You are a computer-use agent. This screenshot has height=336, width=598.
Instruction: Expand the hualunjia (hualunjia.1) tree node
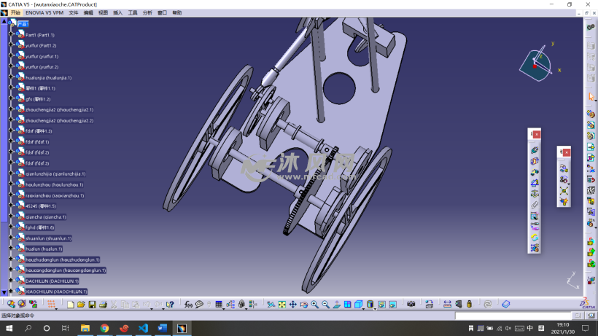pyautogui.click(x=10, y=77)
